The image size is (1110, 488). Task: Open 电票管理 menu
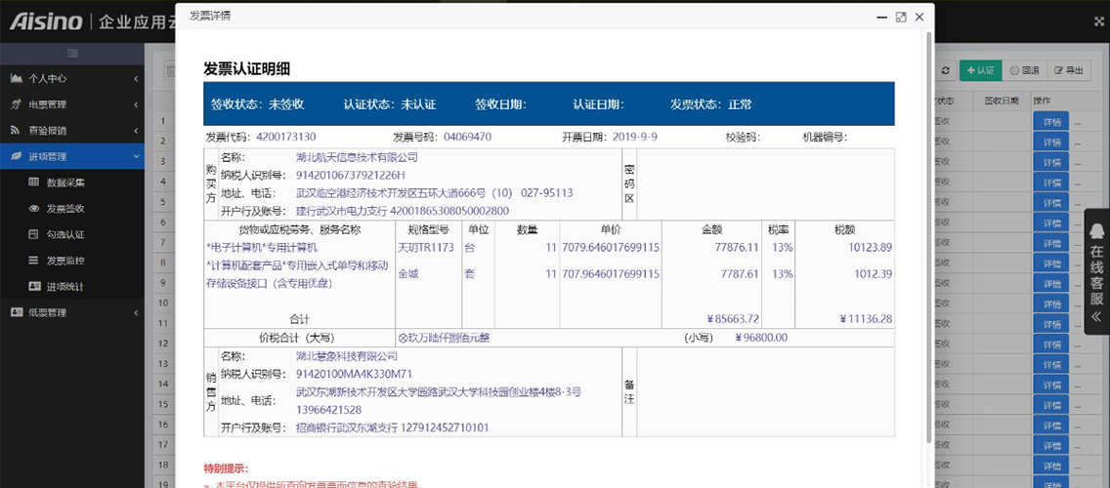pyautogui.click(x=72, y=104)
